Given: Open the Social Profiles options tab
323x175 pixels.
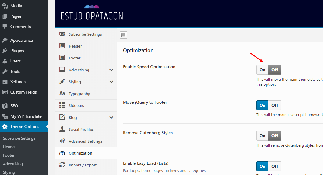Looking at the screenshot, I should point(86,129).
